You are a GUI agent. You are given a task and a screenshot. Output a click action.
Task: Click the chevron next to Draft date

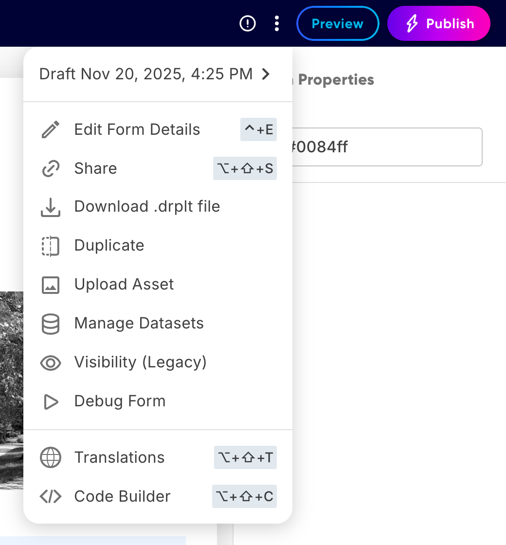(x=266, y=74)
